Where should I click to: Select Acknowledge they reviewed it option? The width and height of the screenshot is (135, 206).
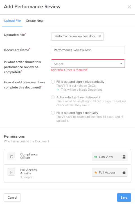(x=53, y=97)
